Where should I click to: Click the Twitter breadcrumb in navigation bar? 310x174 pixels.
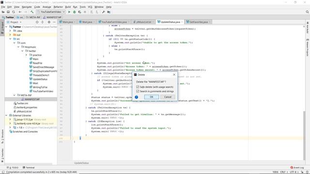click(8, 17)
